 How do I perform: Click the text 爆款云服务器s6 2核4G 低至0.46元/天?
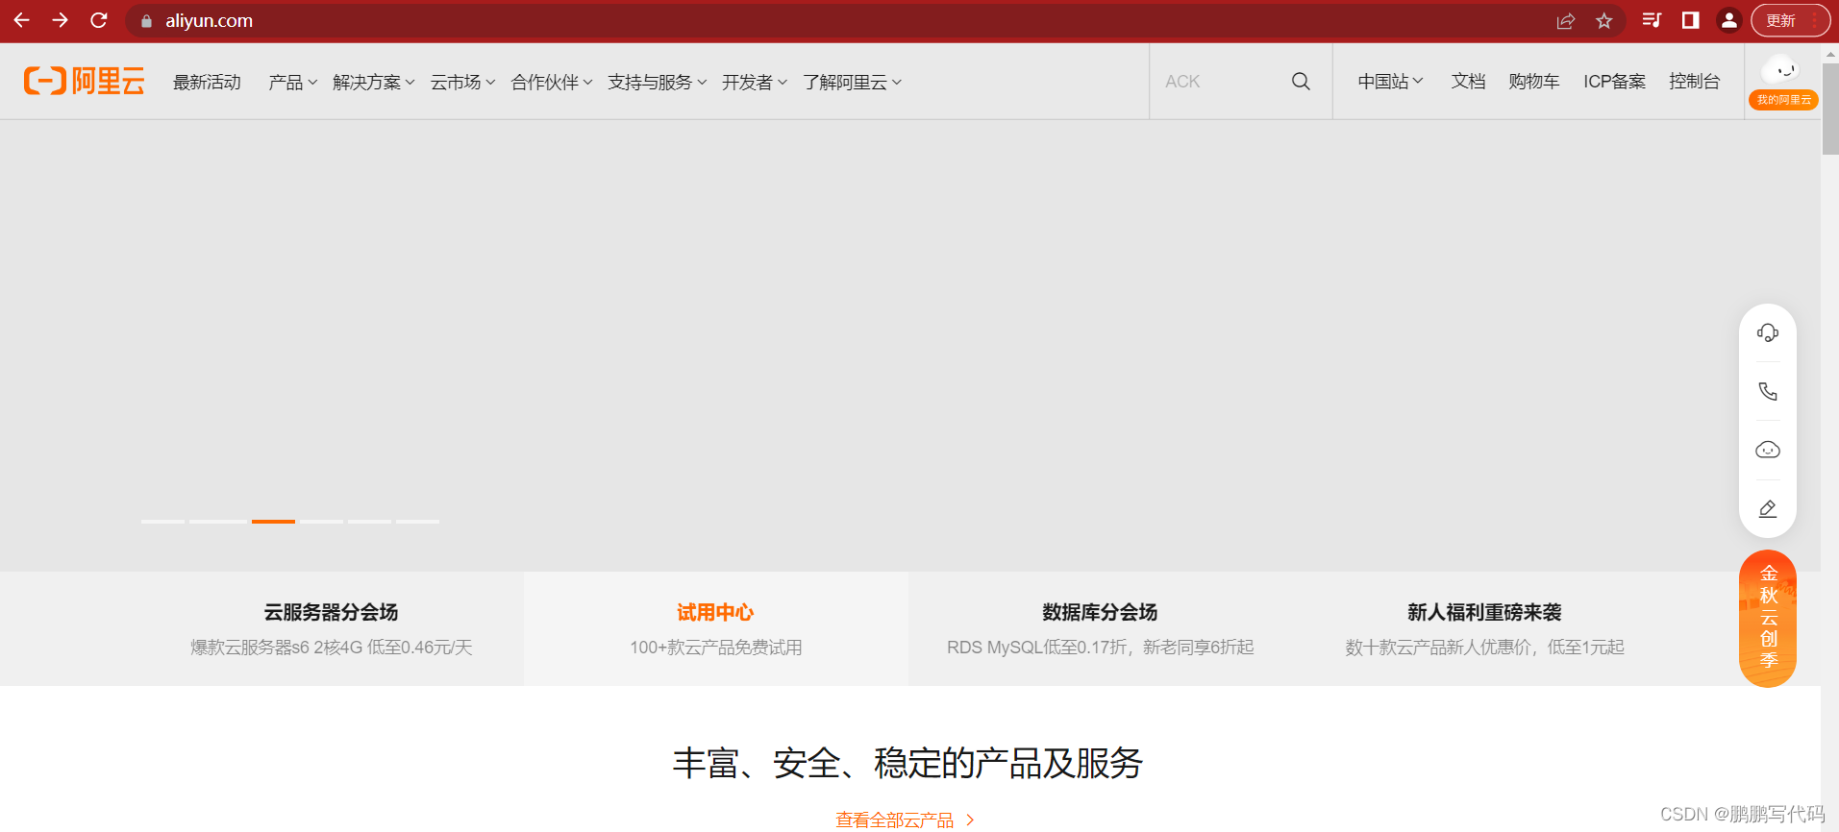tap(332, 648)
